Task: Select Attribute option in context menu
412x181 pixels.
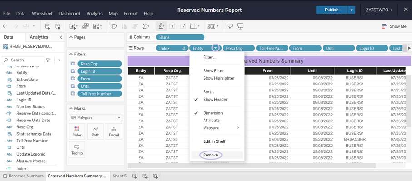Action: pyautogui.click(x=211, y=120)
